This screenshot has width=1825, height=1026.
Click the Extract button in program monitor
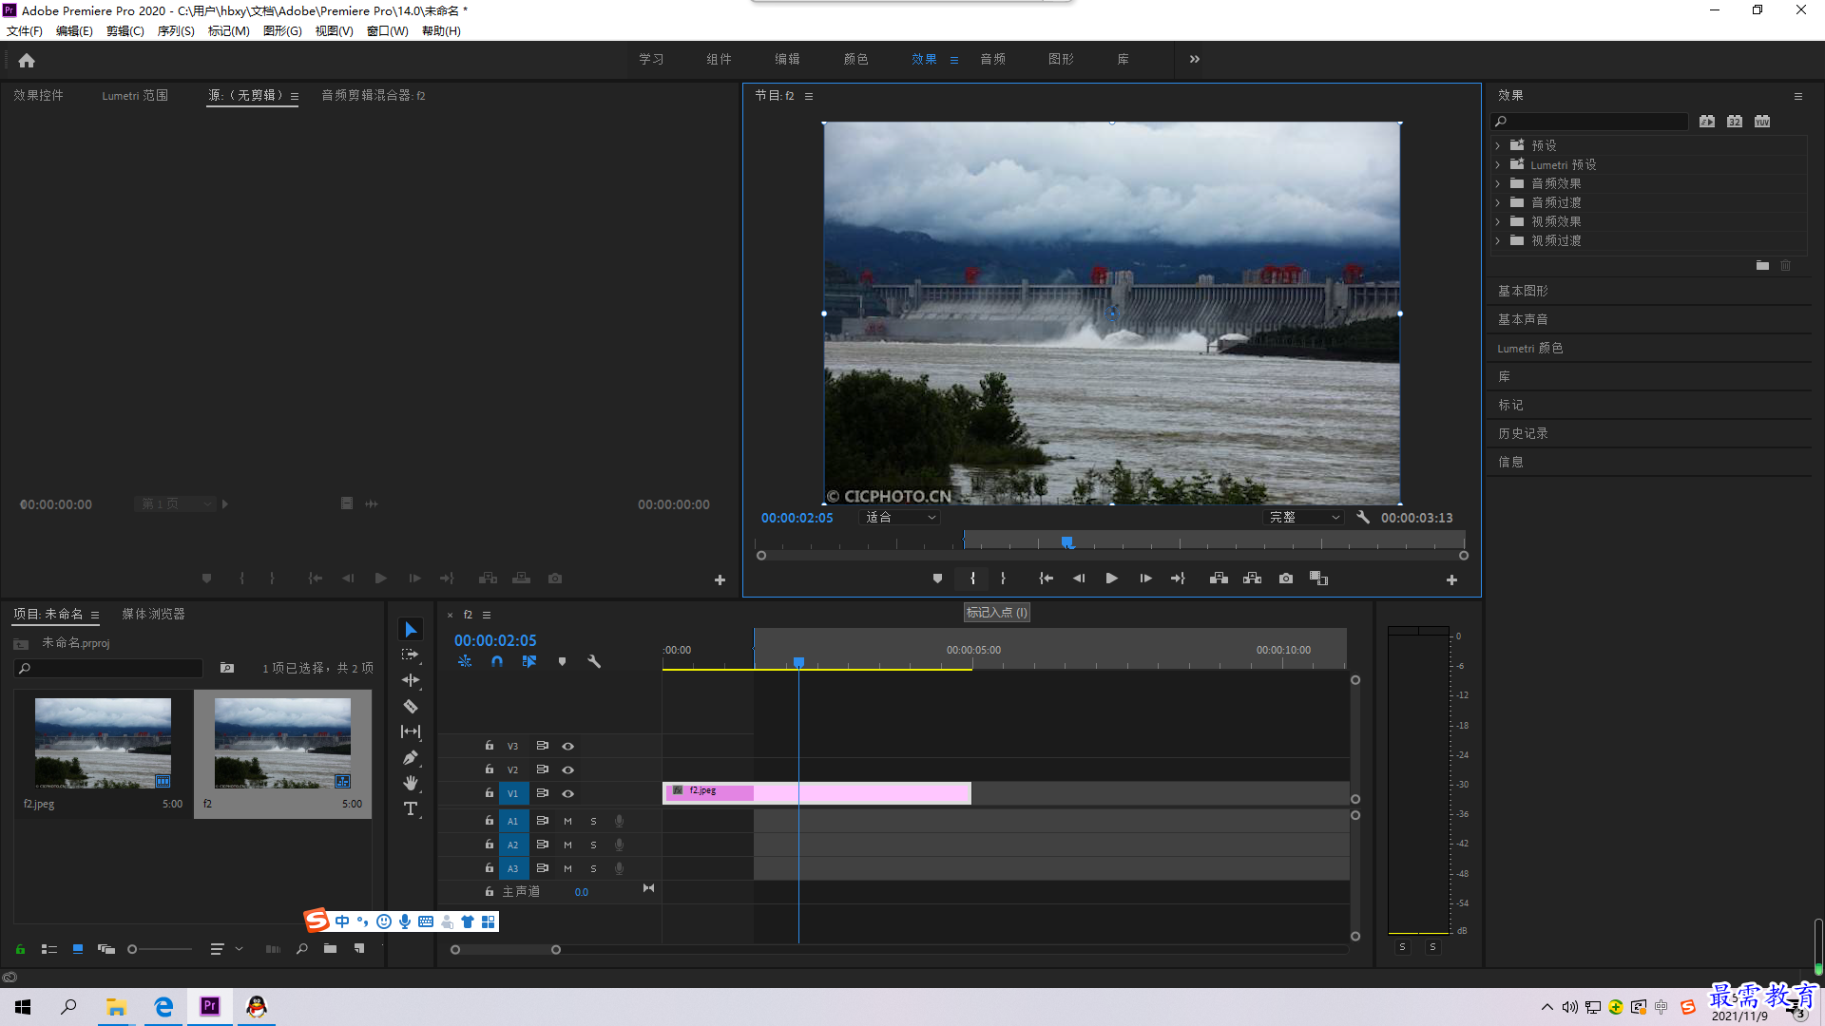click(x=1252, y=579)
